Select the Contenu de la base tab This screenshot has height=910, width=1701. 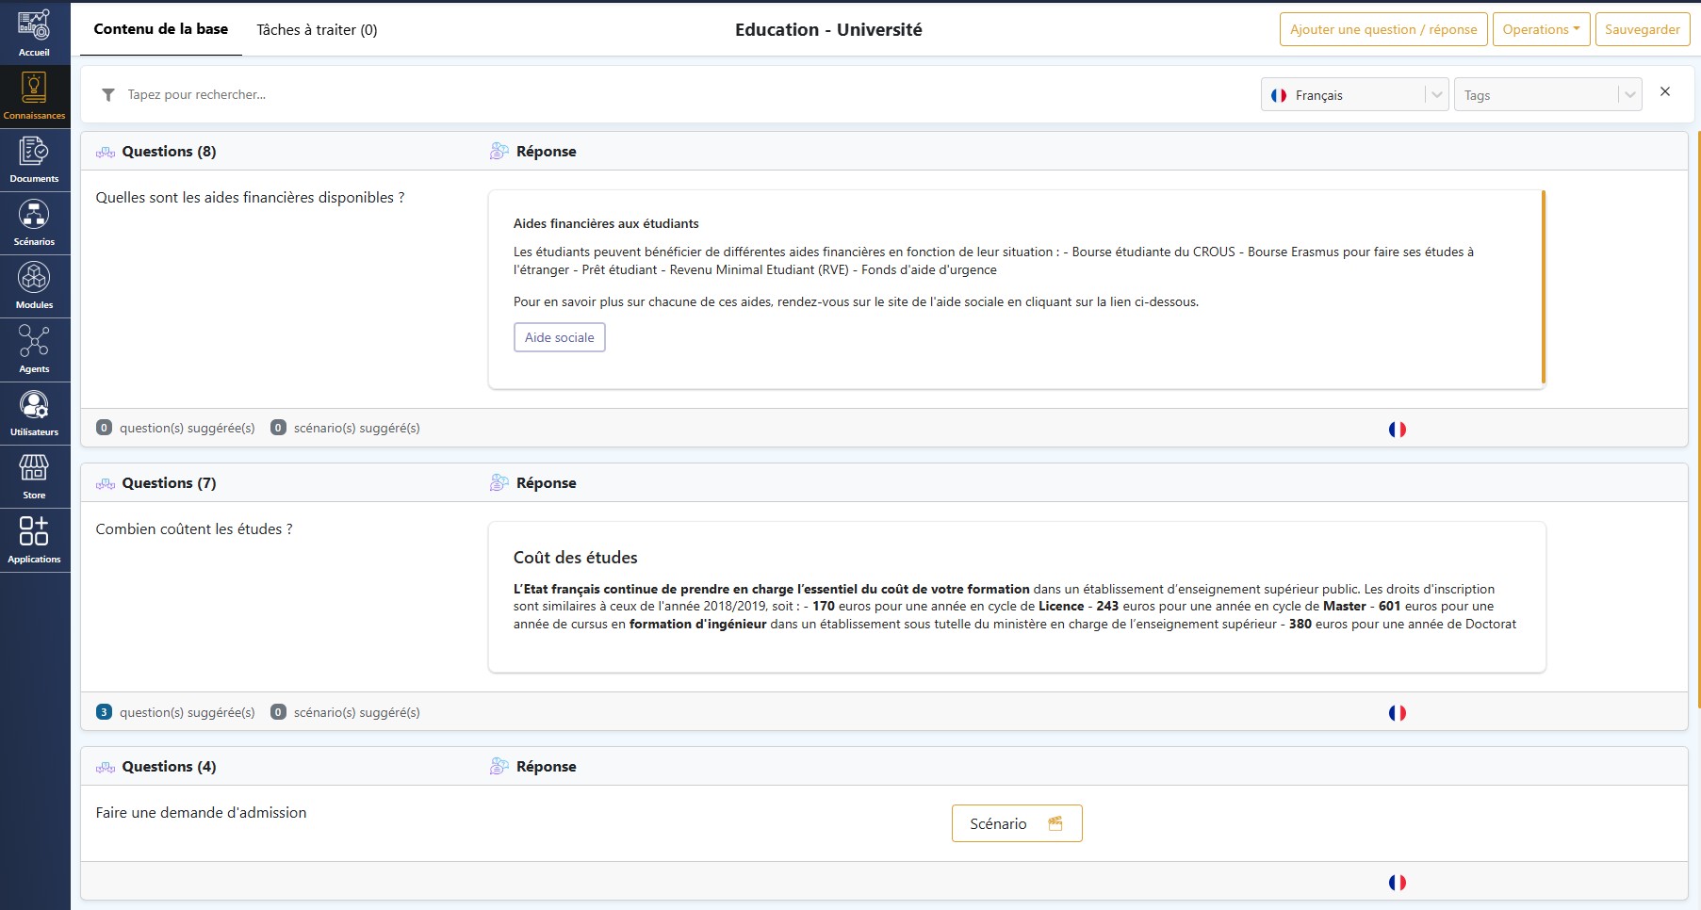tap(161, 29)
